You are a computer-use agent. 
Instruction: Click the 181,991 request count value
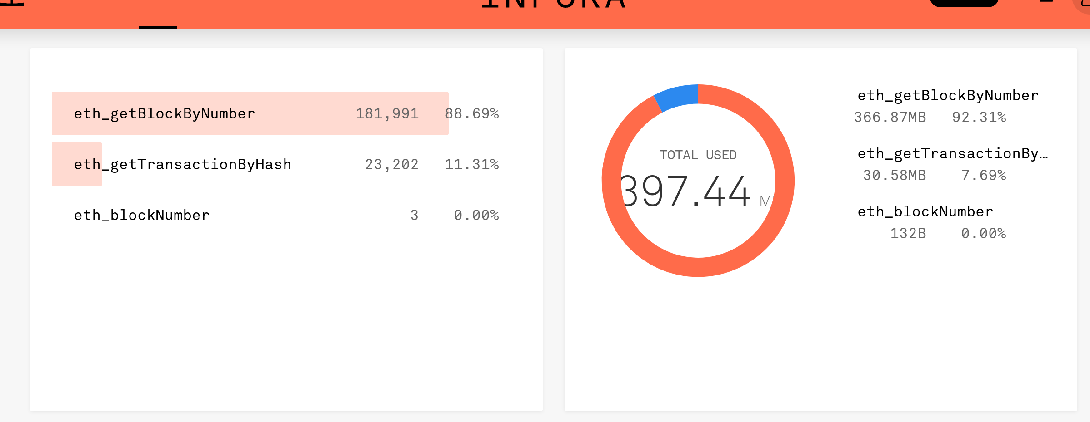click(388, 113)
